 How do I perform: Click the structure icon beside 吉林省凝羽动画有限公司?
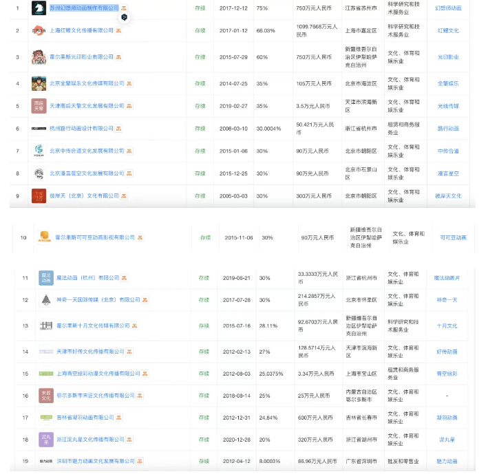click(x=118, y=418)
